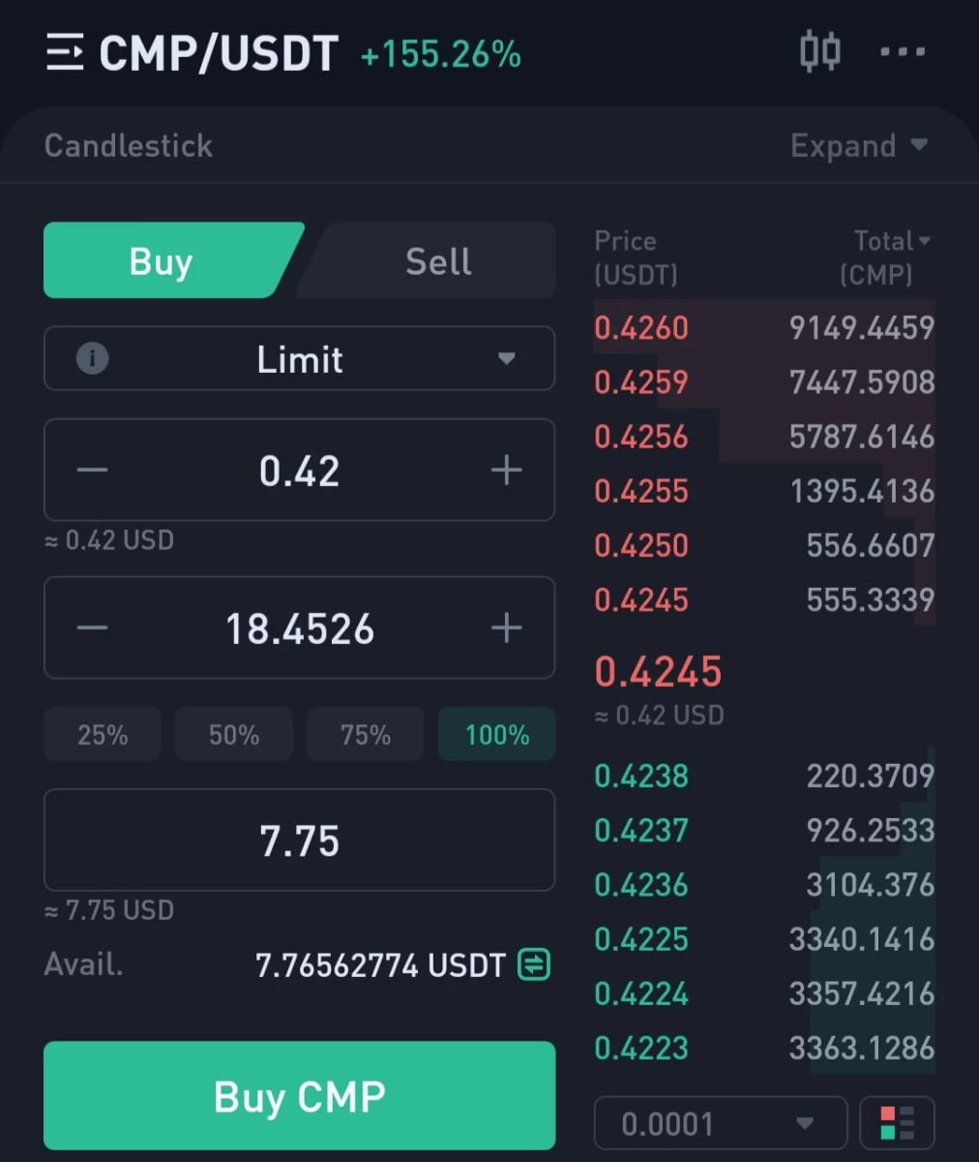
Task: Increase the 18.4526 amount with plus
Action: pyautogui.click(x=506, y=628)
